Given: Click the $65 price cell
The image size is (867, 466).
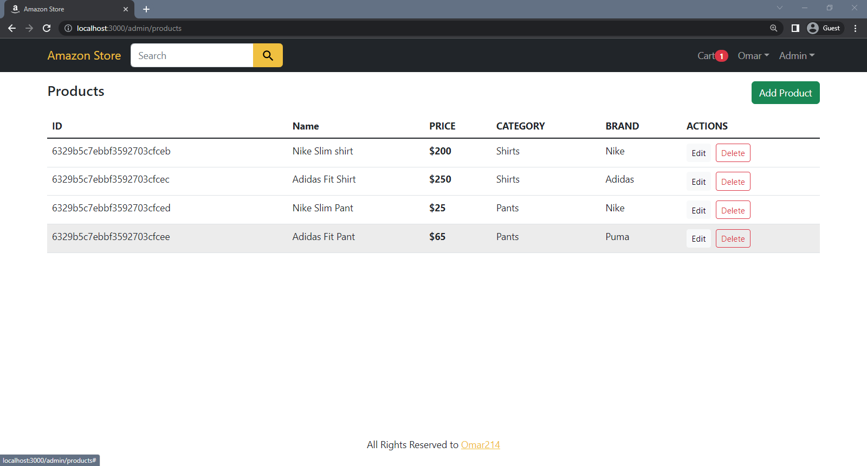Looking at the screenshot, I should [x=437, y=237].
